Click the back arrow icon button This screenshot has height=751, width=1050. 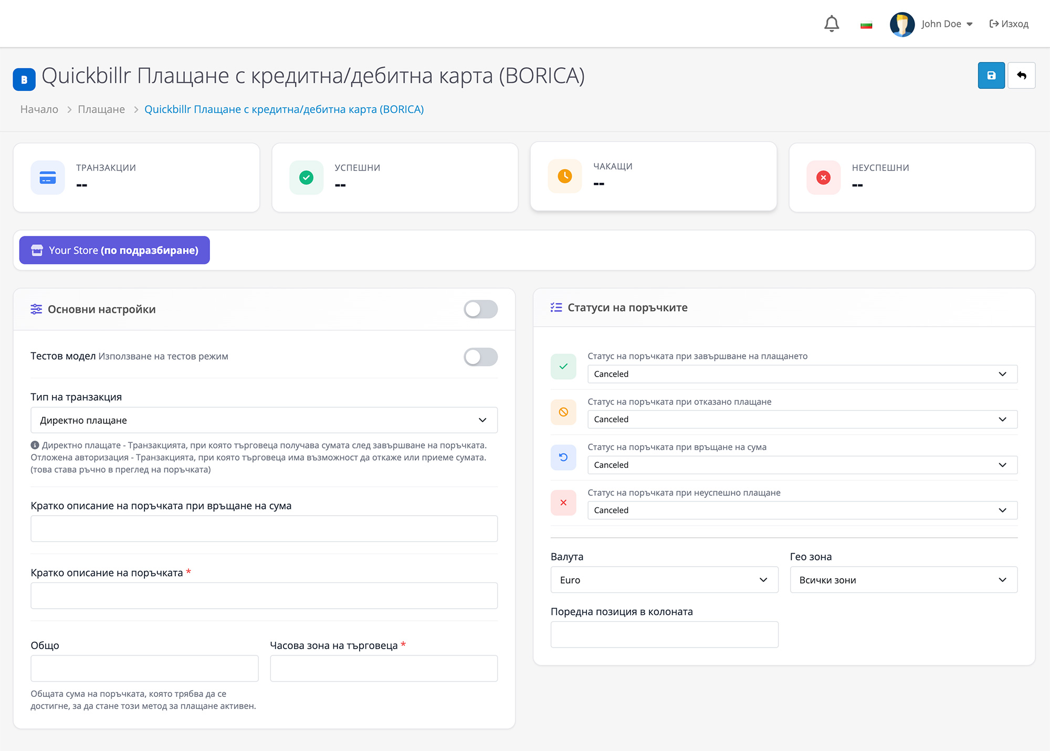point(1021,76)
